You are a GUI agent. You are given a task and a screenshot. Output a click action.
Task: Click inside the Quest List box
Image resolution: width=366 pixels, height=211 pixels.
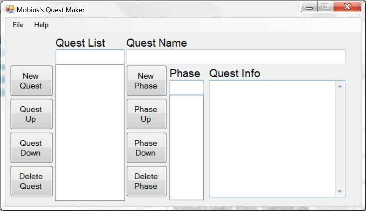tap(90, 132)
